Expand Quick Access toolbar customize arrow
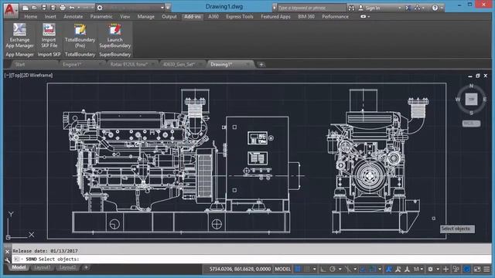The height and width of the screenshot is (278, 495). (x=168, y=8)
